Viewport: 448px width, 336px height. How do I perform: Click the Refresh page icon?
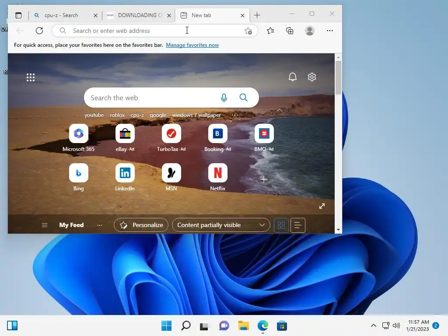[x=39, y=31]
